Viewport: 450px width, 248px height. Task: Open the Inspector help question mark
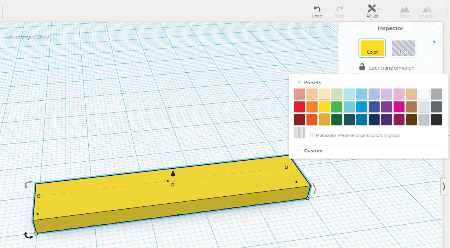434,43
